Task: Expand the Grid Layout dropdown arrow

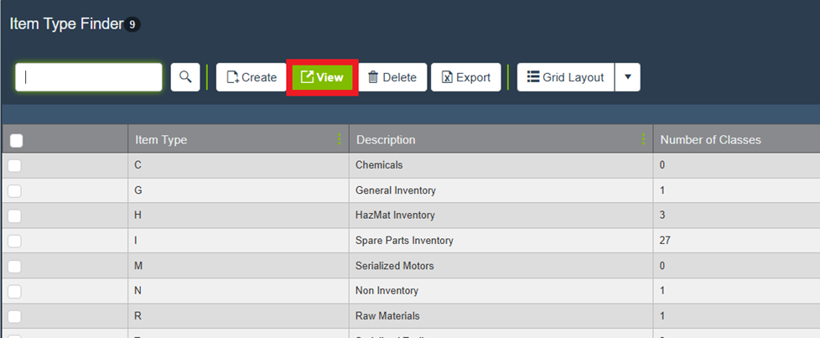Action: pos(627,77)
